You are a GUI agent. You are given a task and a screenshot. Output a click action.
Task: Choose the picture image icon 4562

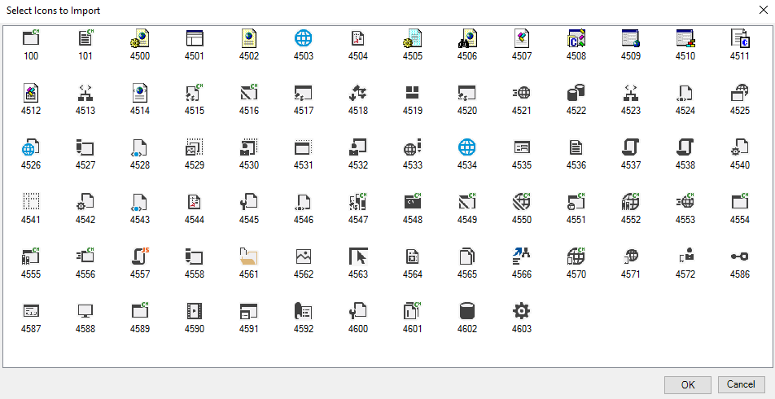pyautogui.click(x=304, y=256)
